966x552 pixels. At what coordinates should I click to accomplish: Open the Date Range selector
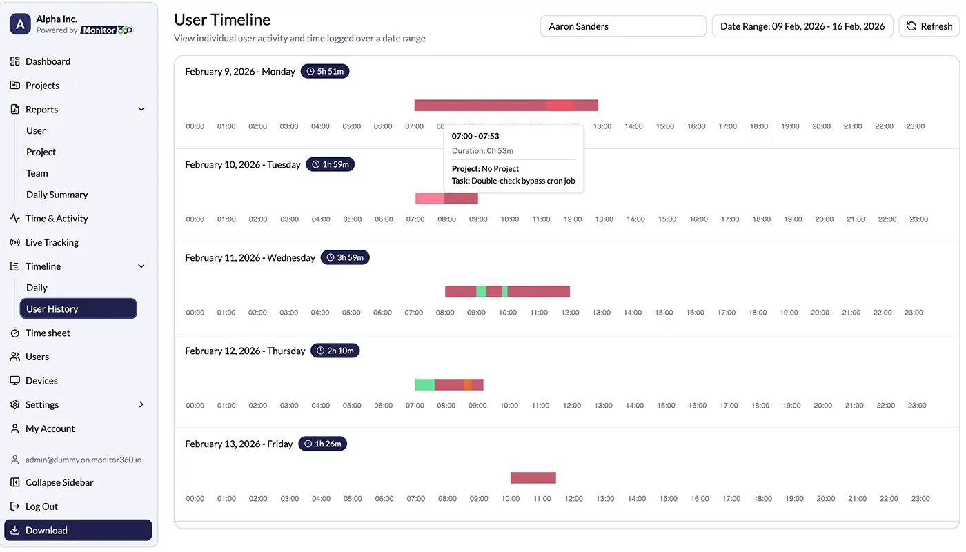point(802,26)
